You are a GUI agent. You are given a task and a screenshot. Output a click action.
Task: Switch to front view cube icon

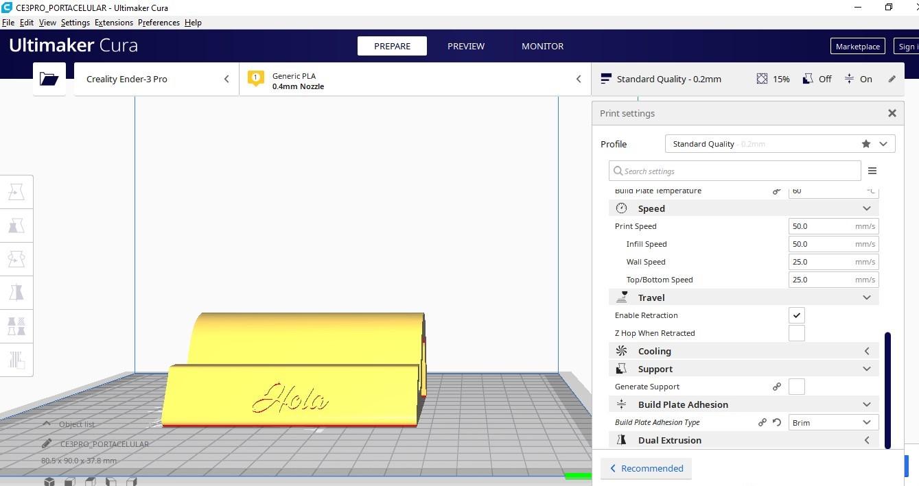tap(70, 482)
